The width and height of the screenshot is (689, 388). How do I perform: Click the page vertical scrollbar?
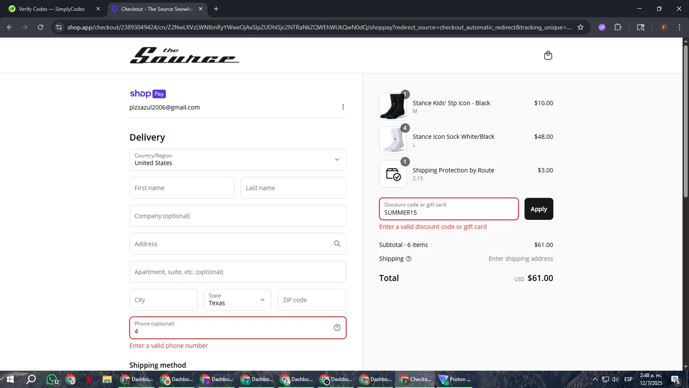[685, 122]
